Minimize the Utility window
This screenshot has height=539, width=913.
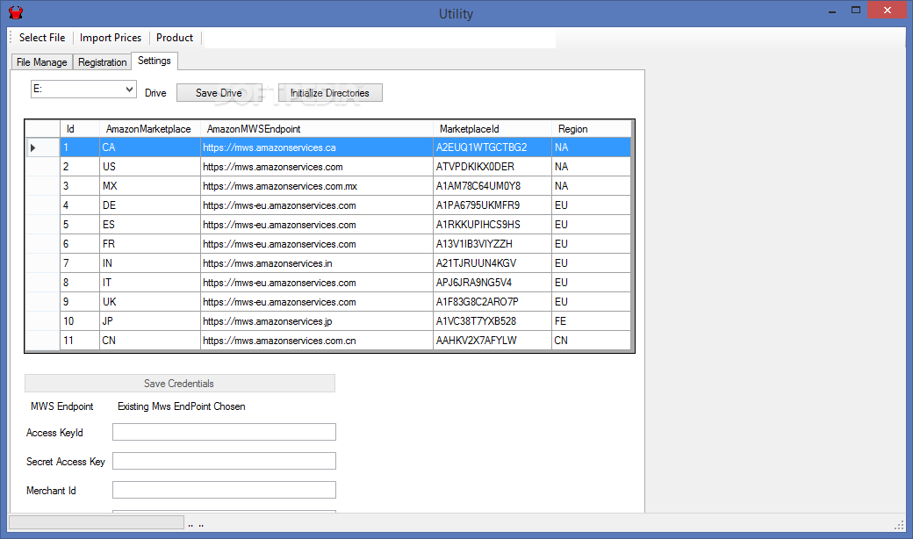pos(832,11)
